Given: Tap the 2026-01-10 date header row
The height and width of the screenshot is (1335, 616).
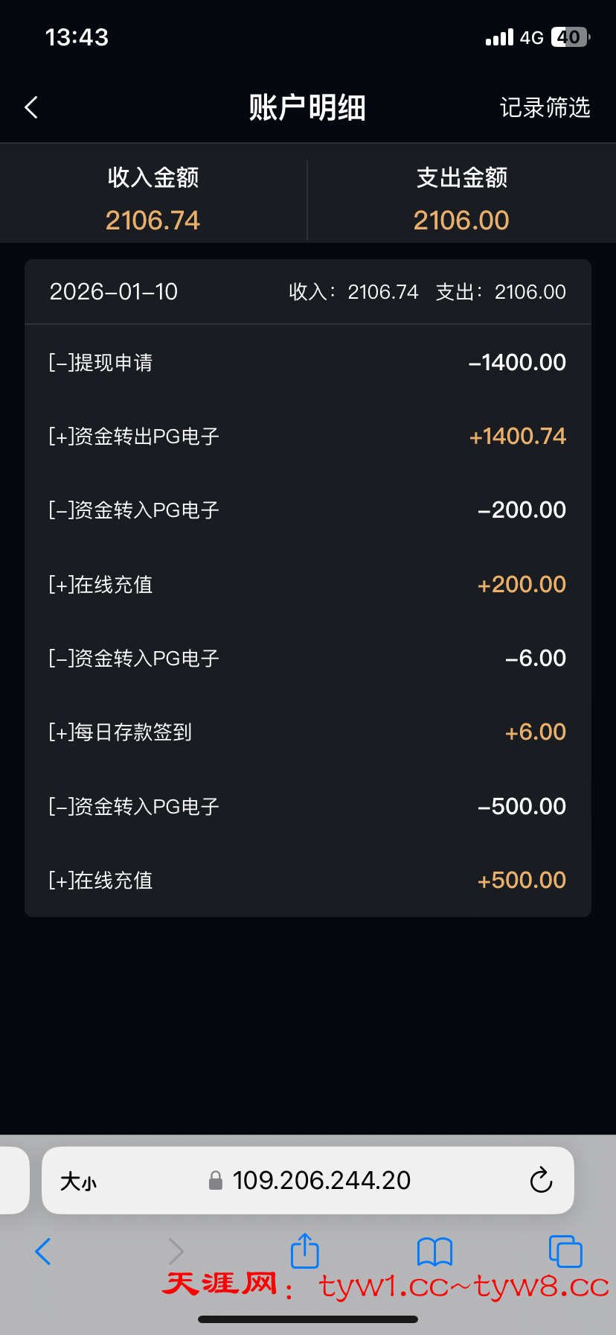Looking at the screenshot, I should [x=308, y=292].
